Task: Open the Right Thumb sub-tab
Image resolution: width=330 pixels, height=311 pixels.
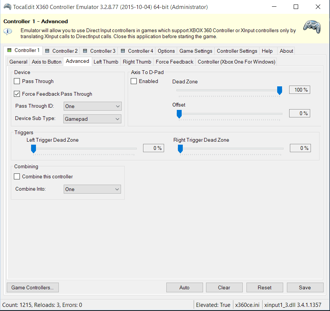Action: [x=137, y=62]
